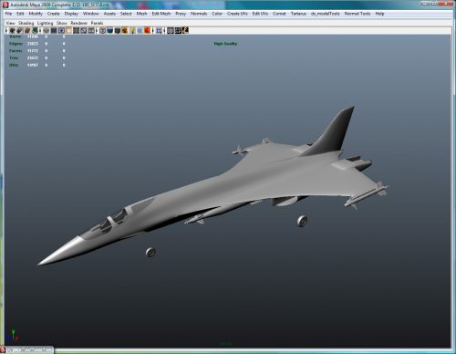Collapse the camera icons group handle

6,30
